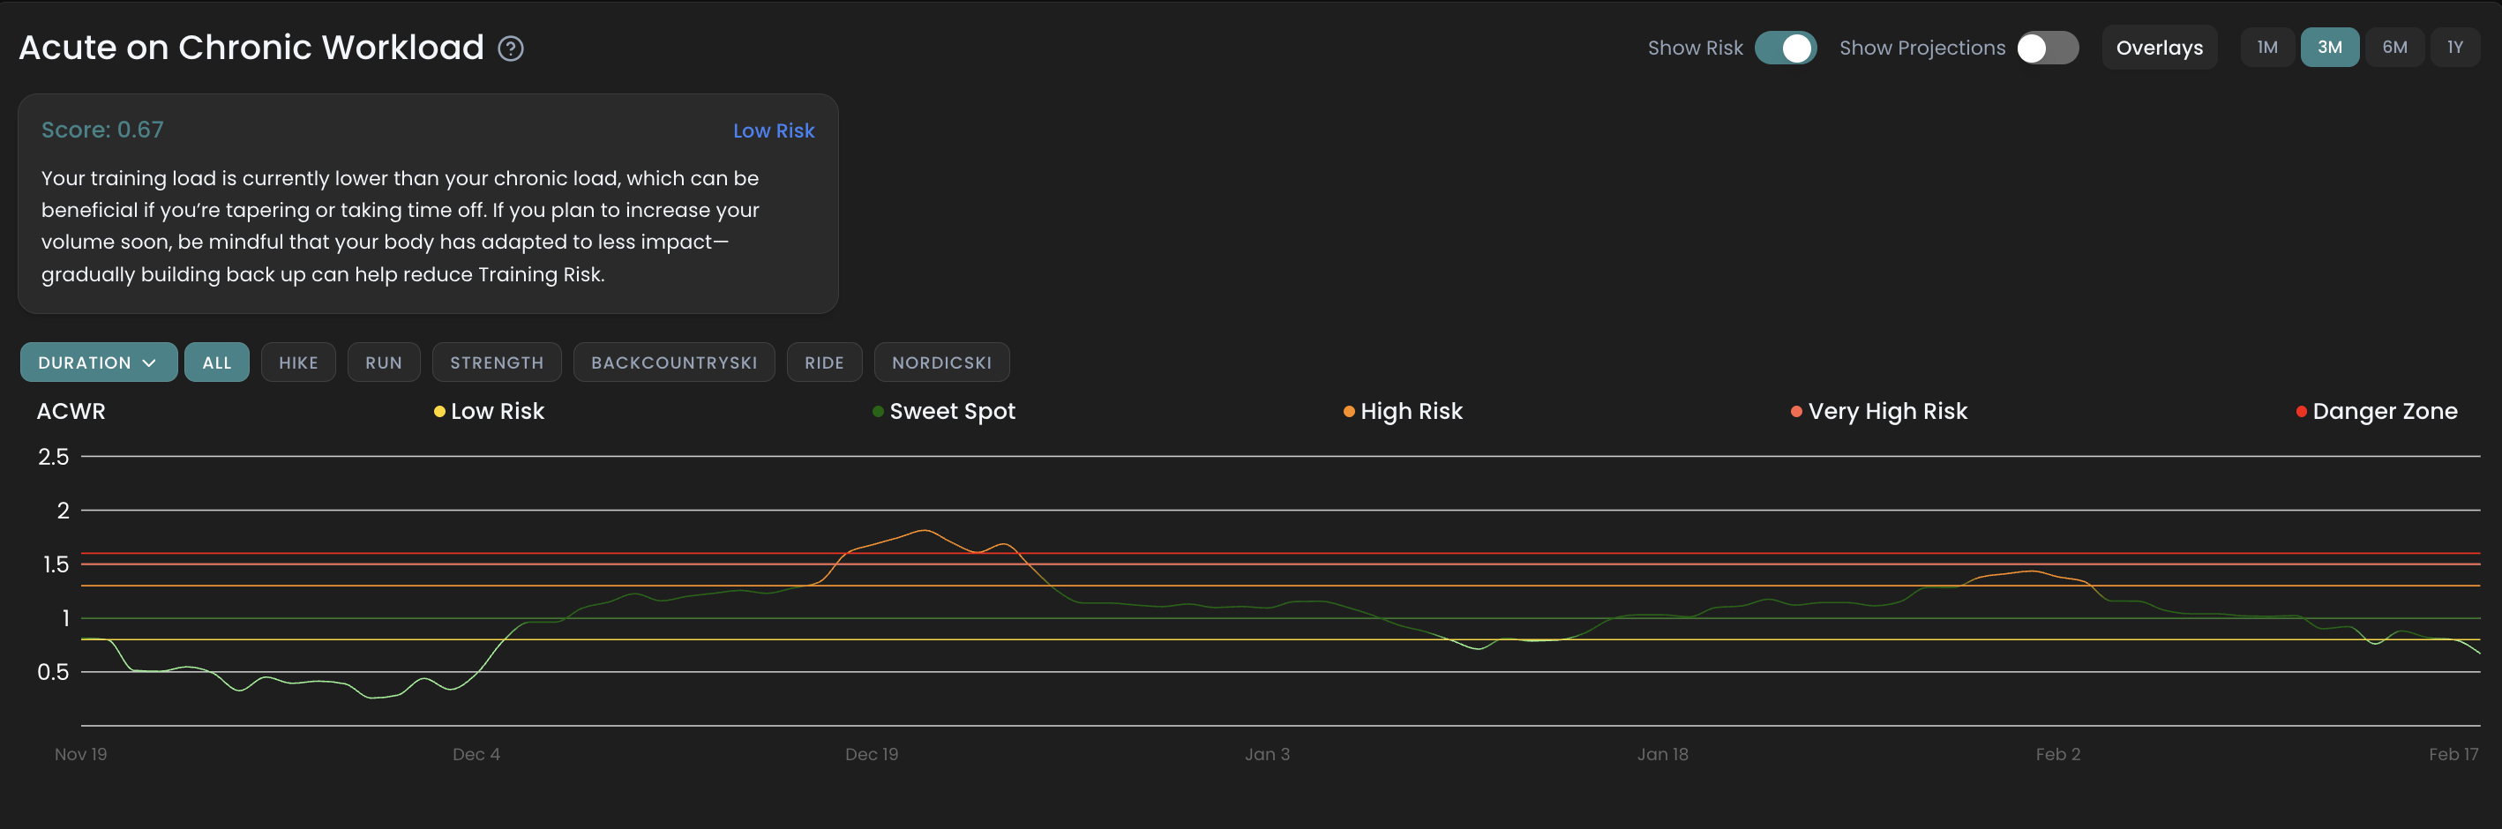This screenshot has width=2502, height=829.
Task: Select the RIDE activity filter
Action: 824,362
